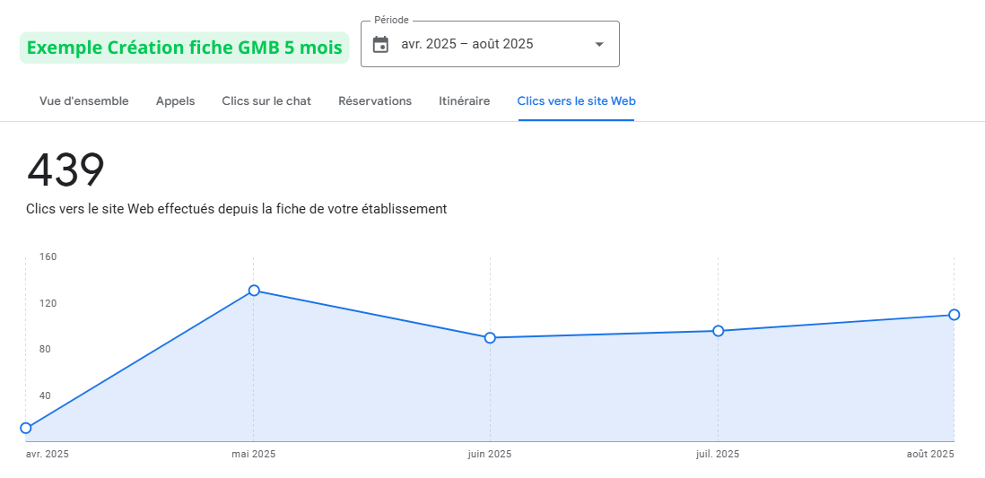Click the 439 total clicks number

tap(65, 170)
